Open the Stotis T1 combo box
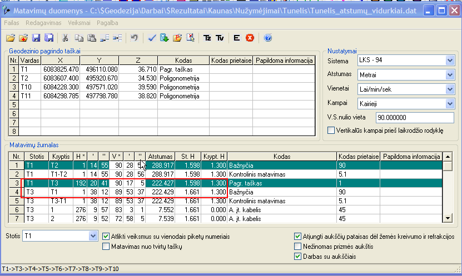This screenshot has width=462, height=276. point(93,236)
